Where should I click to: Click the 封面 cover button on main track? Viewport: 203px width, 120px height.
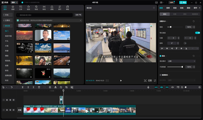(x=20, y=110)
